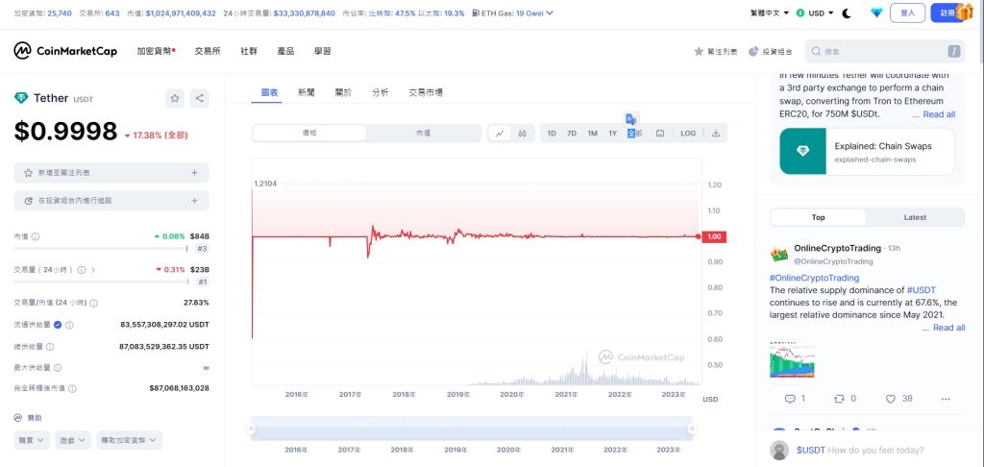
Task: Toggle dark mode moon icon
Action: [x=847, y=12]
